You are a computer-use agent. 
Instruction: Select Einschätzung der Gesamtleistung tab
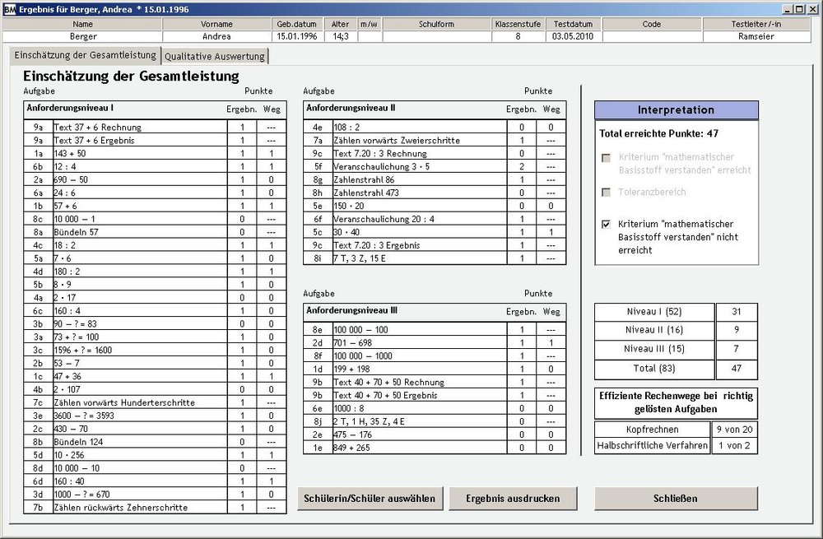pos(85,55)
